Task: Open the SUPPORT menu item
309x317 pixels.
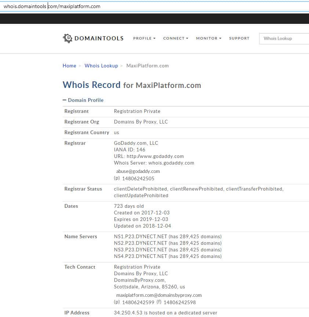Action: pos(239,38)
